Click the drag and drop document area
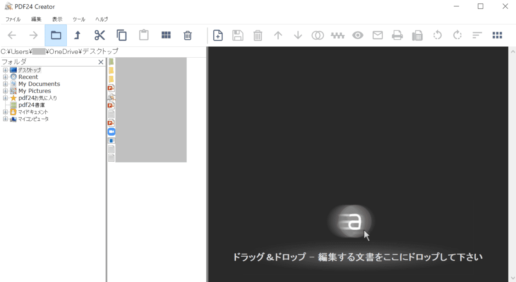516x282 pixels. click(358, 164)
